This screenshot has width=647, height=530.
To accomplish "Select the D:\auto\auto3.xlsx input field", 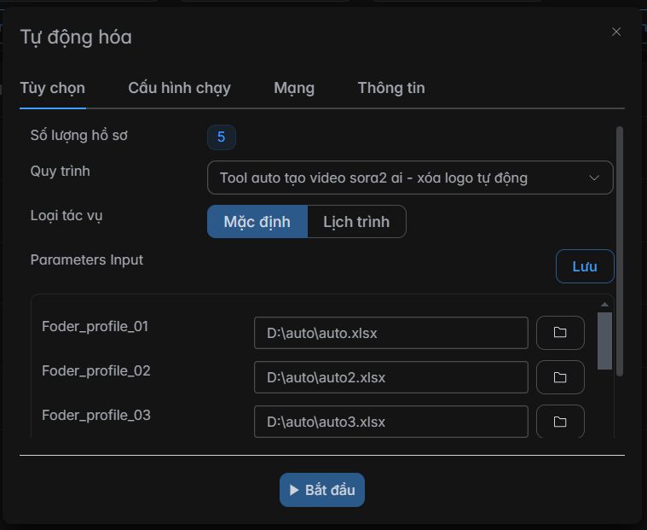I will [x=390, y=422].
